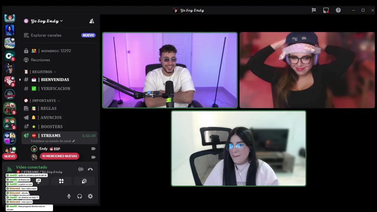The height and width of the screenshot is (212, 377).
Task: Start an activity with the shapes icon
Action: pyautogui.click(x=61, y=181)
